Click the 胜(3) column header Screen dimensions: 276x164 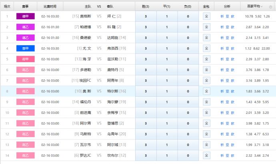pos(146,6)
